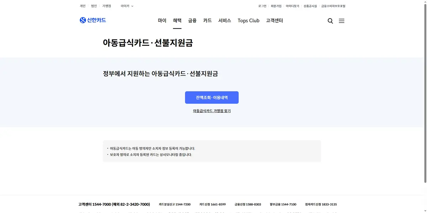
Task: Open the Tops Club menu
Action: tap(248, 21)
